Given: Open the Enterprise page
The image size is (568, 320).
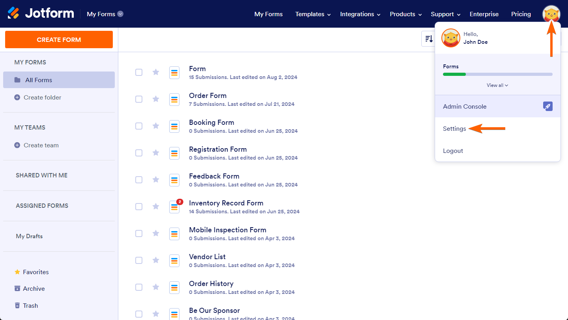Looking at the screenshot, I should 484,14.
